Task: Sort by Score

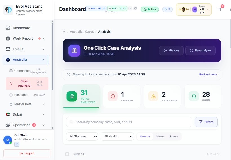Action: pos(145,137)
